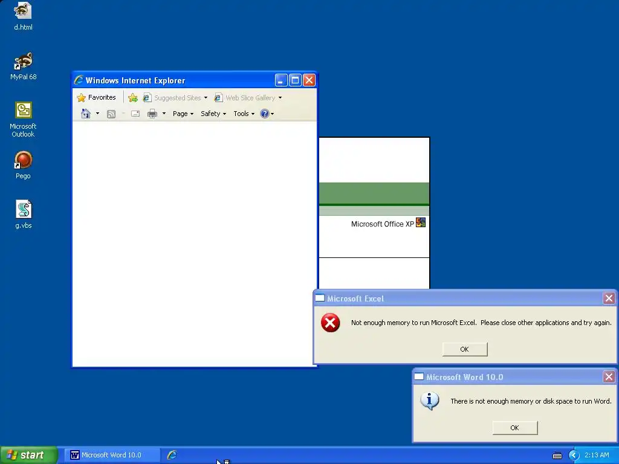Expand Home button dropdown arrow
The width and height of the screenshot is (619, 464).
pyautogui.click(x=97, y=114)
